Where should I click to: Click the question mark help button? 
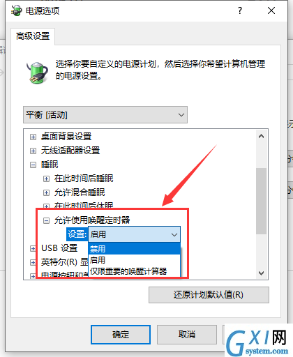pyautogui.click(x=240, y=10)
